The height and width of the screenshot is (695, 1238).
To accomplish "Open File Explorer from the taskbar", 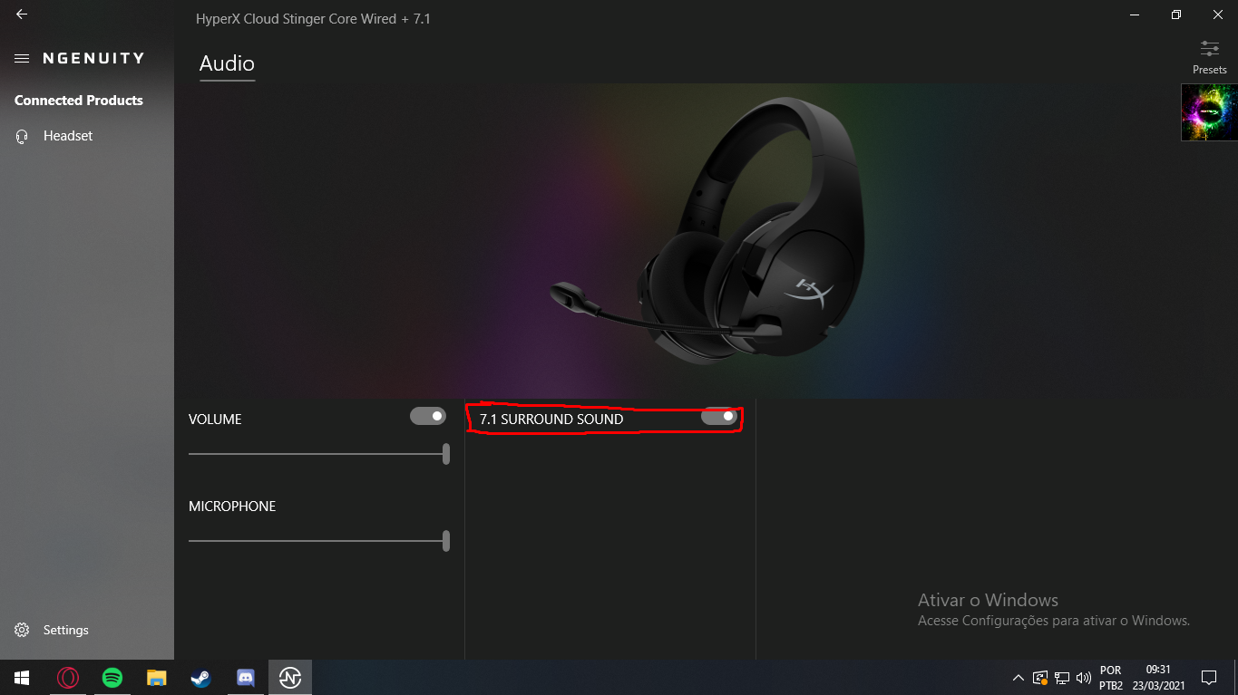I will coord(157,678).
